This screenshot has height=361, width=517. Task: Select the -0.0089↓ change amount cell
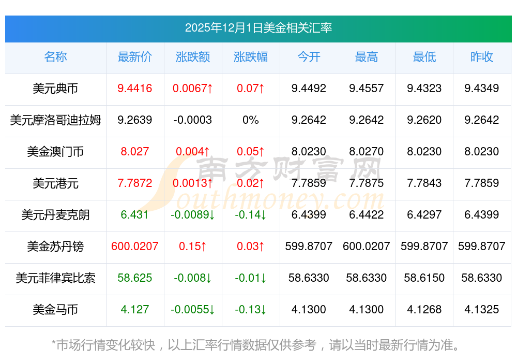coord(193,215)
